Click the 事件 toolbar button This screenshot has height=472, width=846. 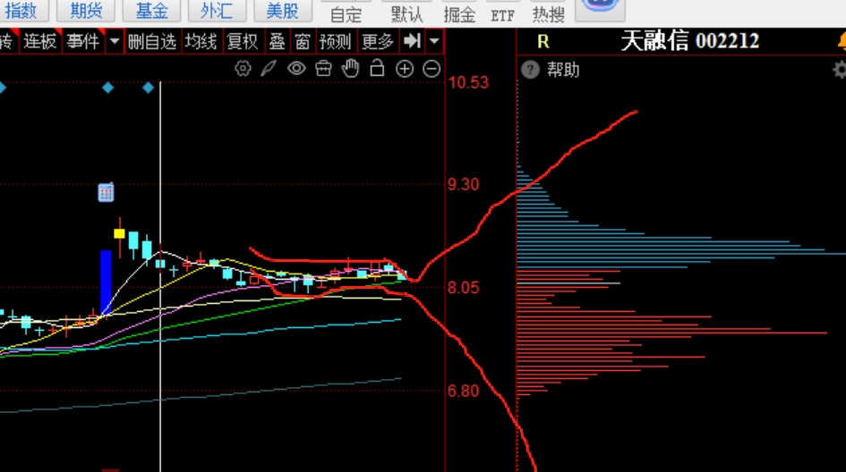point(83,41)
